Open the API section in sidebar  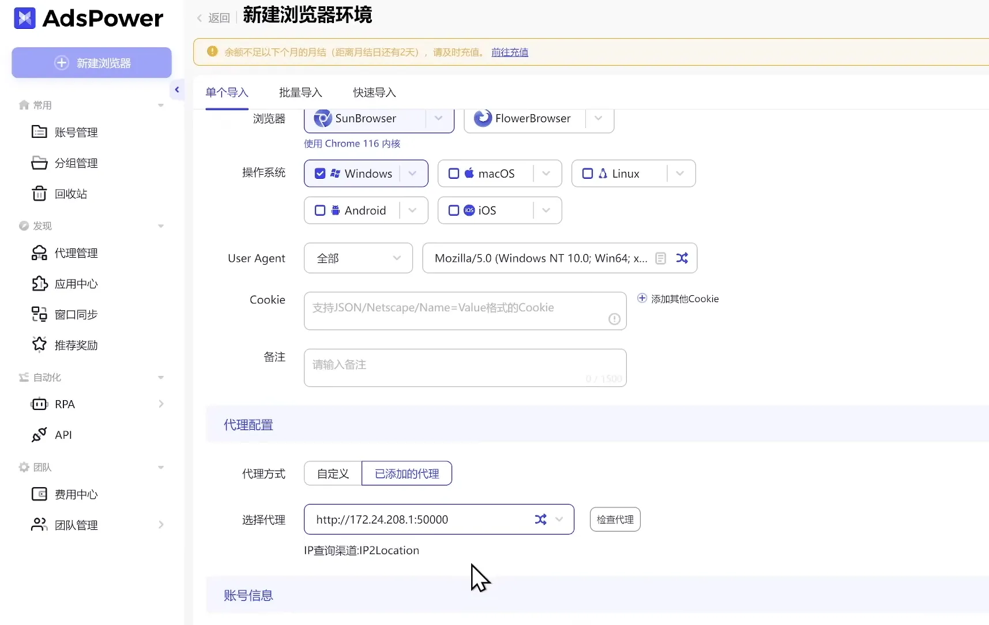pyautogui.click(x=62, y=434)
